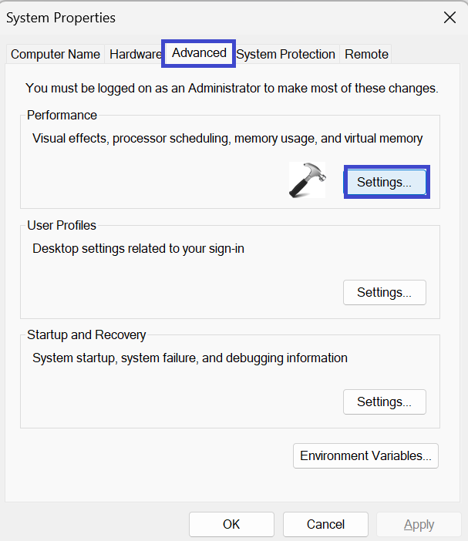Switch to the Computer Name tab

pyautogui.click(x=56, y=54)
